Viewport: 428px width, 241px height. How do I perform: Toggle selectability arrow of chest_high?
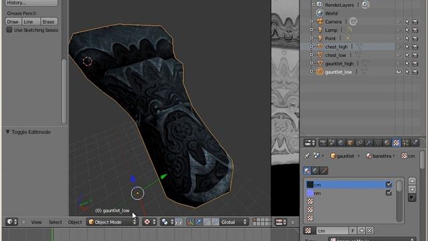click(x=407, y=47)
